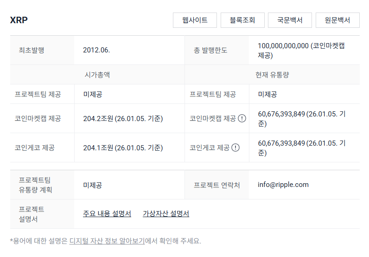The image size is (369, 257).
Task: Click the 204.1조원 market cap value
Action: (x=123, y=148)
